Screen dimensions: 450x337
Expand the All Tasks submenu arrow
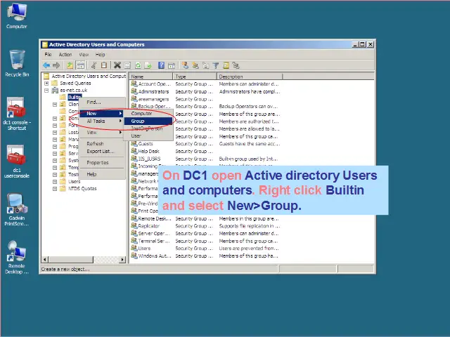(120, 121)
